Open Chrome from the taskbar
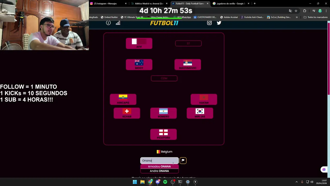This screenshot has height=186, width=330. (150, 182)
